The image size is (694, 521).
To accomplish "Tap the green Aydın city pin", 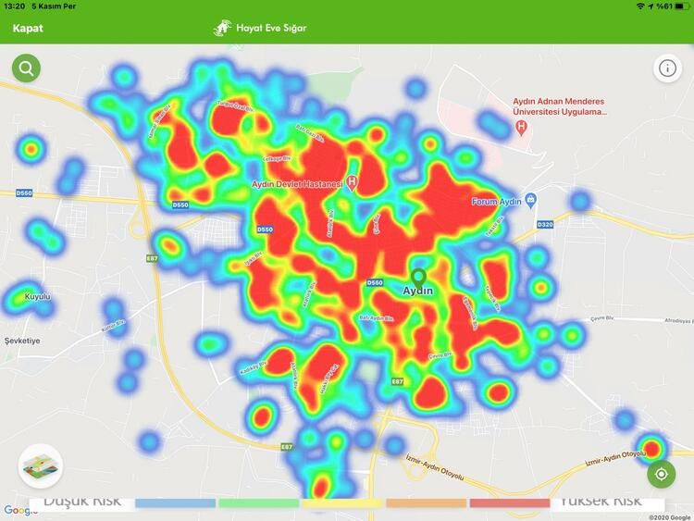I will [418, 277].
